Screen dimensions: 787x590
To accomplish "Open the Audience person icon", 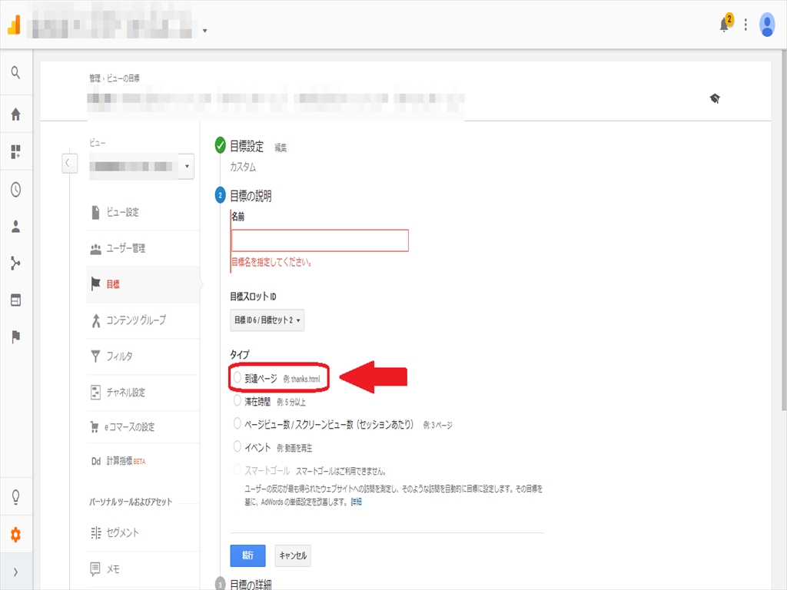I will point(15,227).
